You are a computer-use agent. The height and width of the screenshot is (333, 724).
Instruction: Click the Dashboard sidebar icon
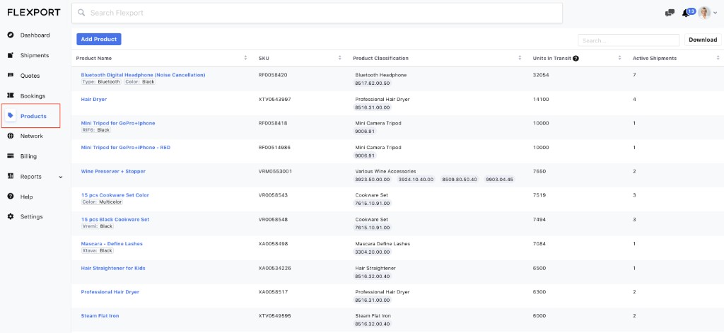coord(11,35)
